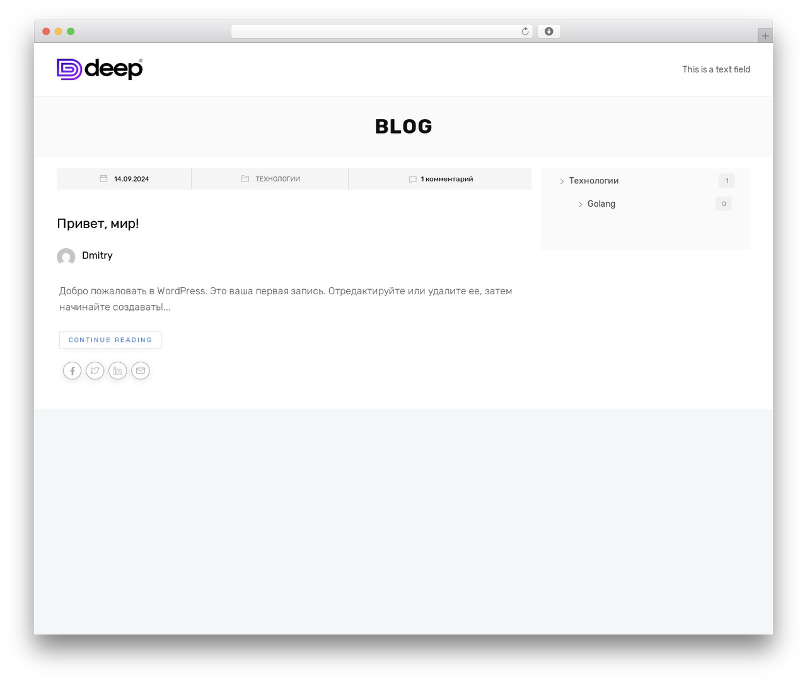Open author link Dmitry
Screen dimensions: 807x683
97,255
